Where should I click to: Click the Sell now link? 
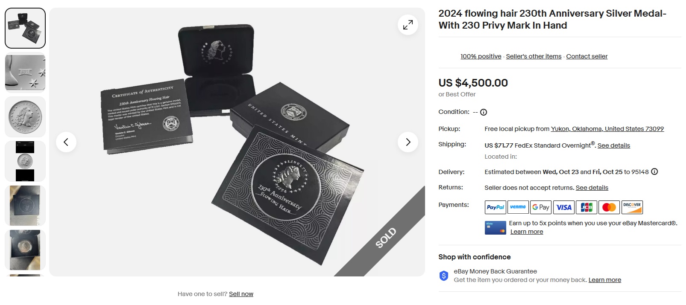click(241, 294)
